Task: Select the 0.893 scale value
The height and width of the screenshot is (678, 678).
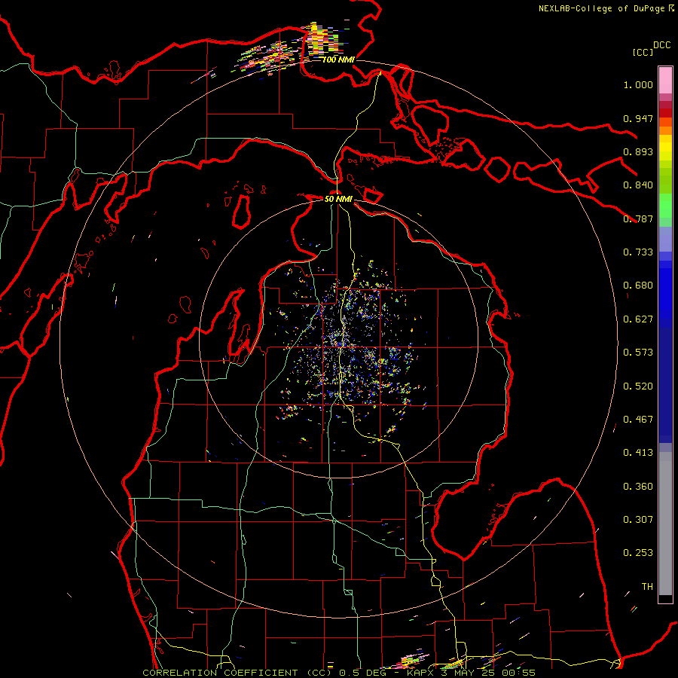Action: 638,151
